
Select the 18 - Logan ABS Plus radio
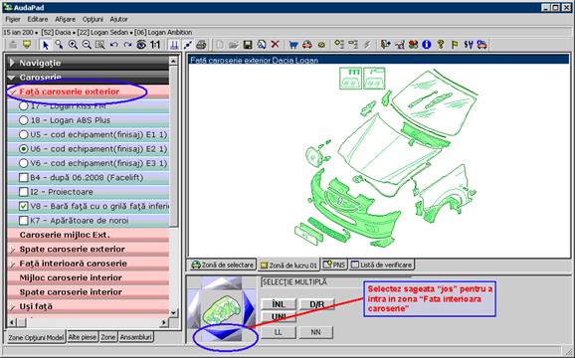tap(24, 120)
